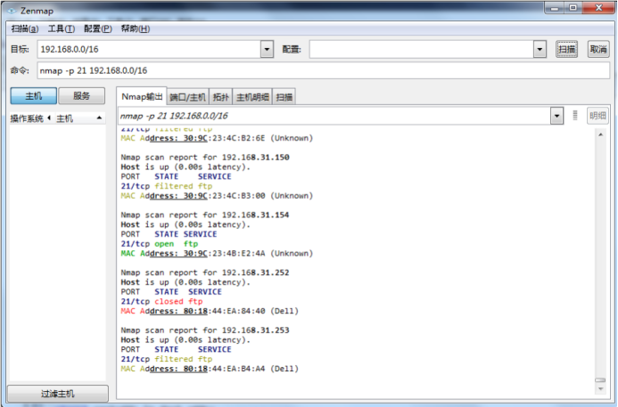This screenshot has width=618, height=407.
Task: Click the 明细 details button
Action: pos(597,116)
